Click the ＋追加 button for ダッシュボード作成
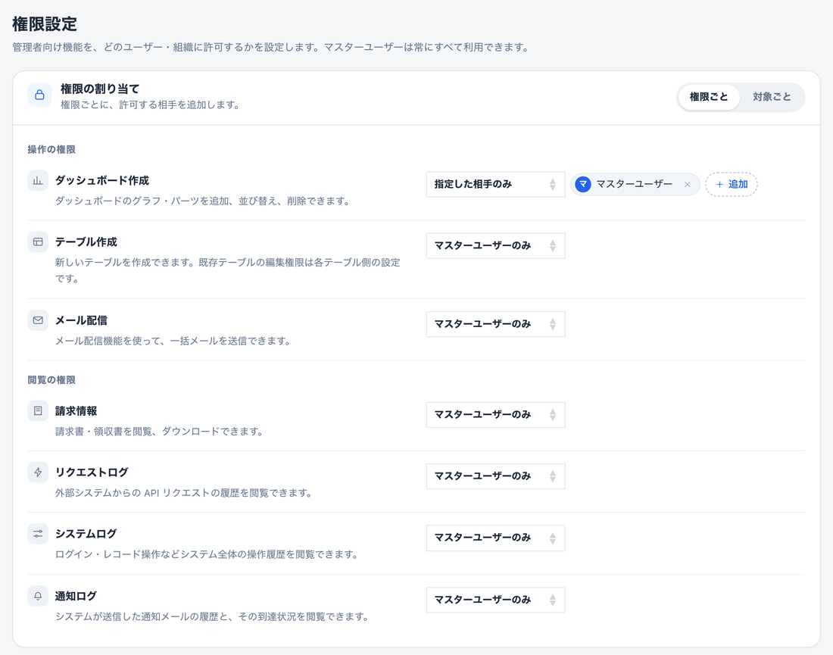The height and width of the screenshot is (655, 833). pyautogui.click(x=731, y=184)
